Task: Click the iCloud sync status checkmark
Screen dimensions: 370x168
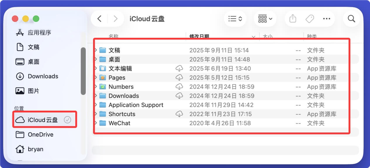Action: pyautogui.click(x=68, y=119)
